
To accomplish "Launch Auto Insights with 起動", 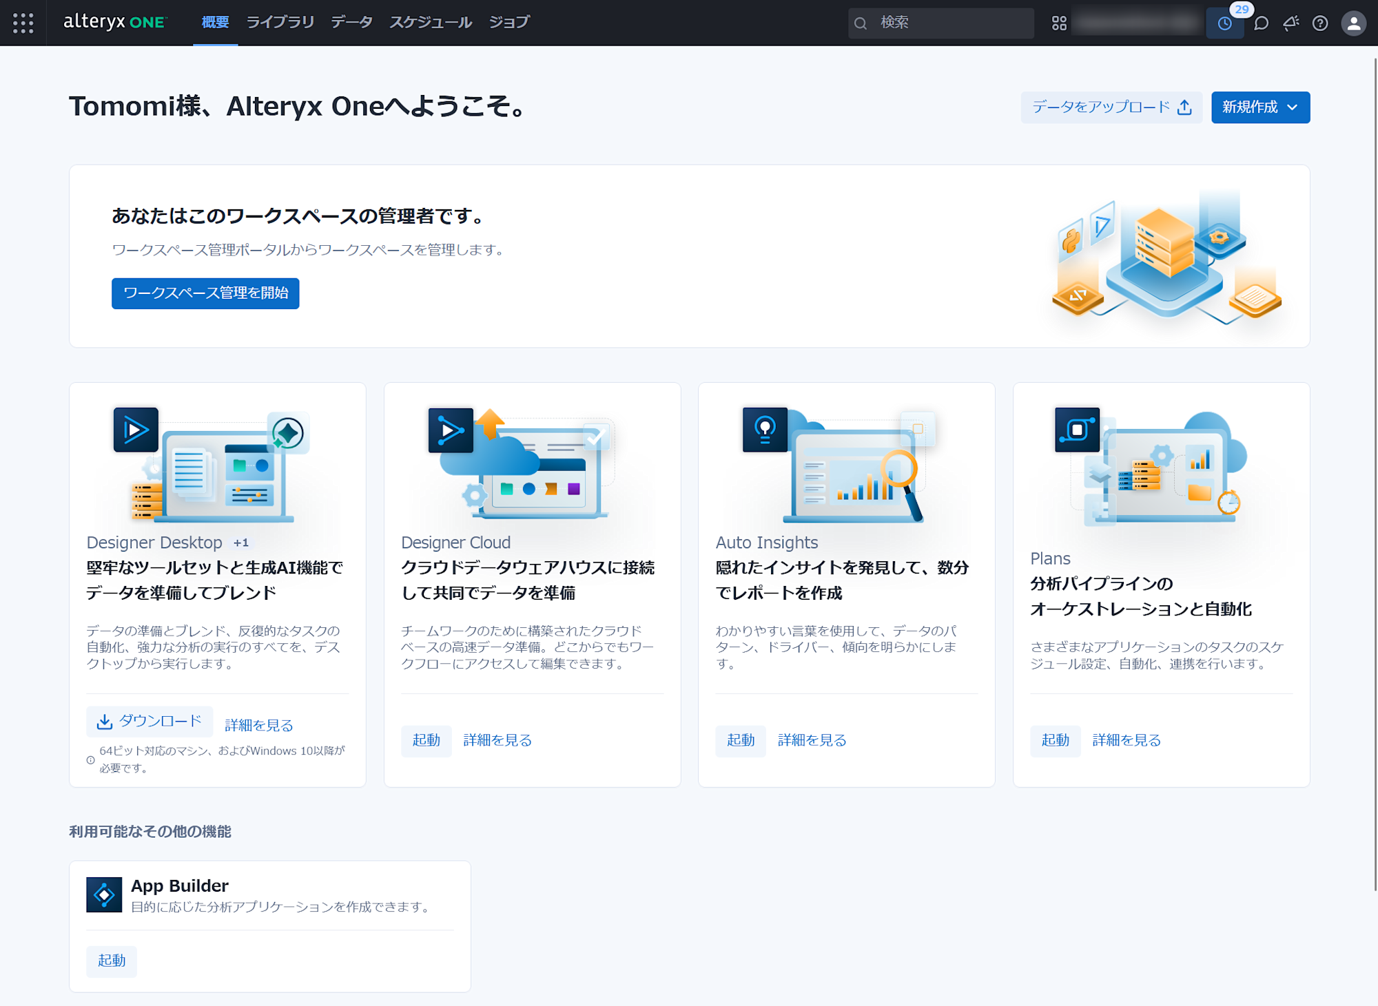I will coord(741,741).
